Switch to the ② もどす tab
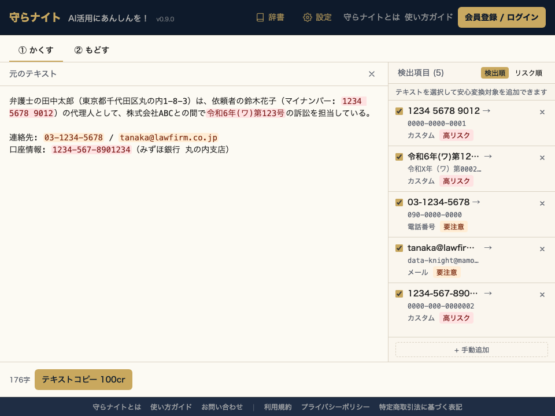The image size is (555, 416). point(92,50)
